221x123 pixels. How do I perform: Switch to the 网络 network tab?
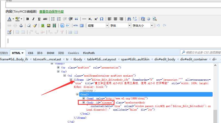point(61,53)
